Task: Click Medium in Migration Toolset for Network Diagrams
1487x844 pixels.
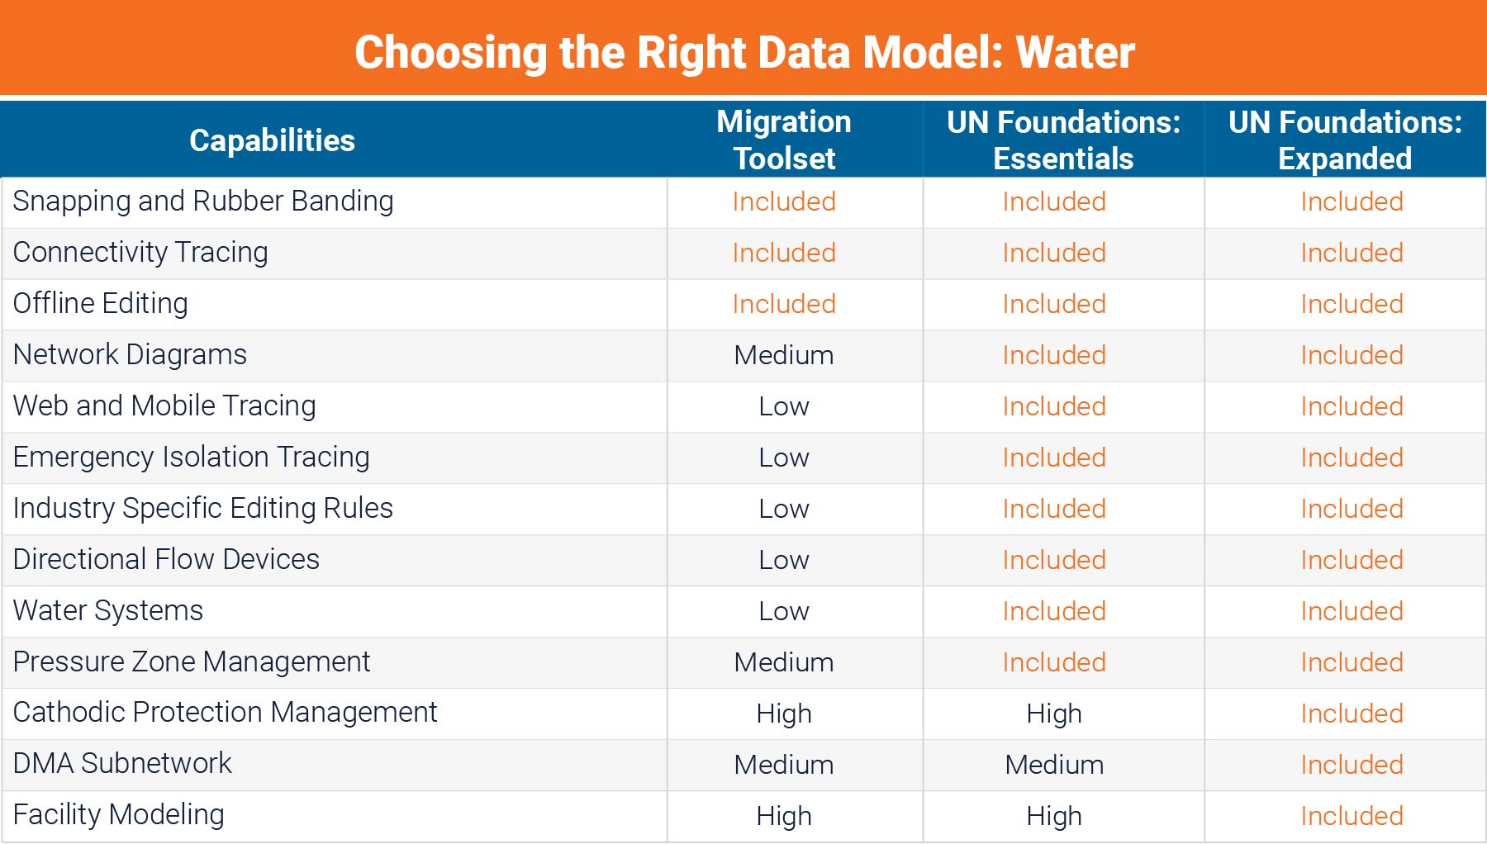Action: tap(784, 355)
